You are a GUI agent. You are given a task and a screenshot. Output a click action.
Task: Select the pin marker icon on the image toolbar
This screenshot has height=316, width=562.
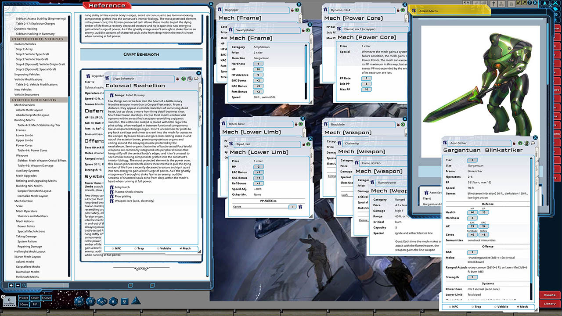point(494,4)
